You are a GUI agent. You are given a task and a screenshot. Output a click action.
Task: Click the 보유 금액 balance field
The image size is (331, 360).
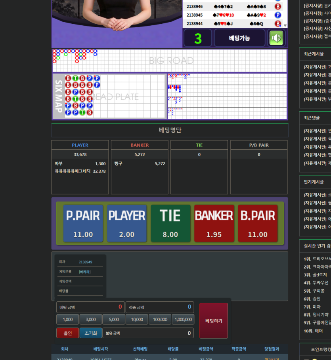point(148,333)
